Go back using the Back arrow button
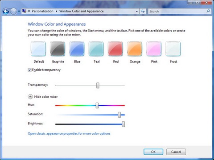This screenshot has height=160, width=214. click(6, 12)
